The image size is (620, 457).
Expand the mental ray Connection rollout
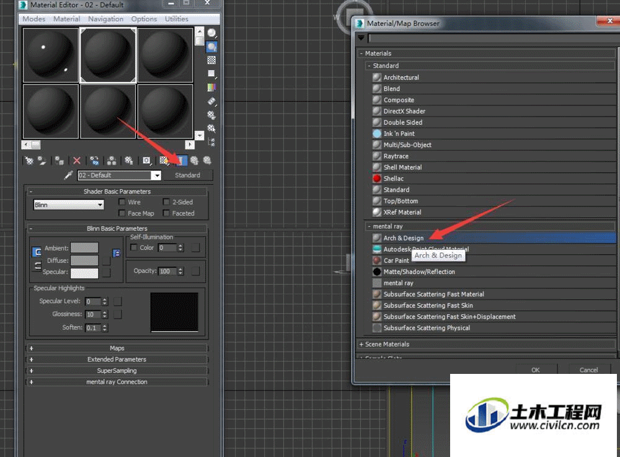coord(117,382)
